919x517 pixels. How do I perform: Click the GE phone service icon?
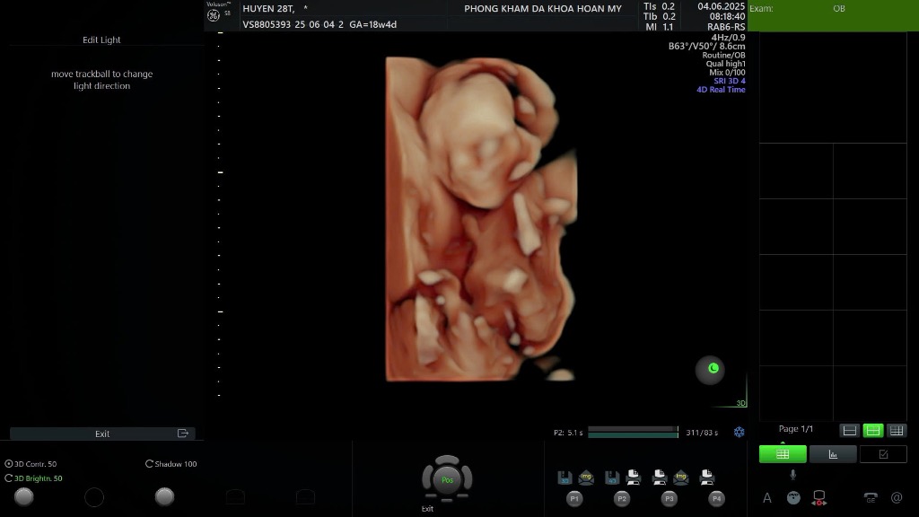coord(871,498)
